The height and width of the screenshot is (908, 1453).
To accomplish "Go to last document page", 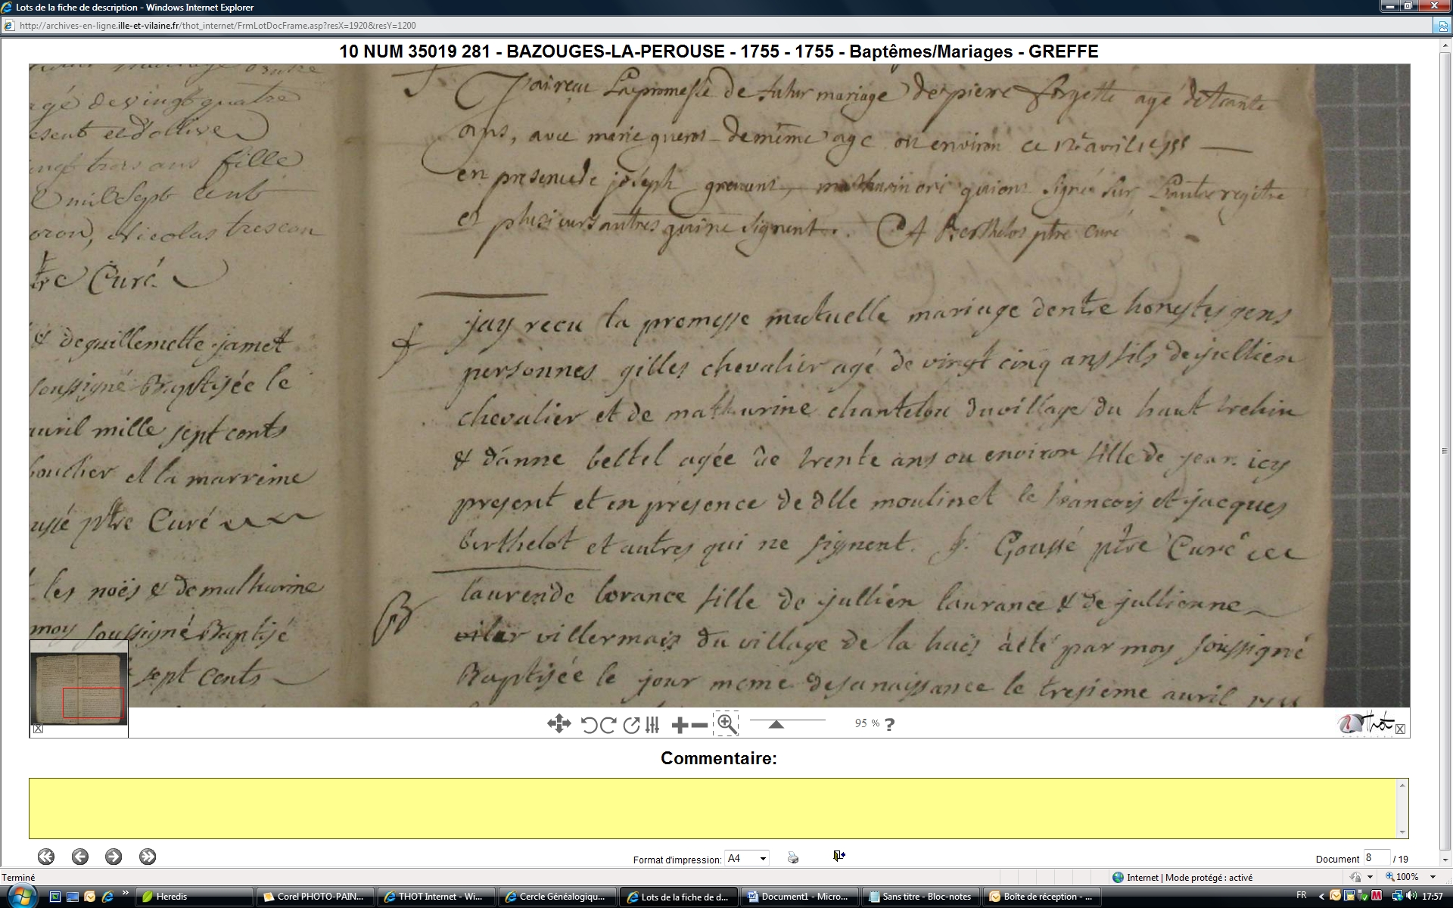I will tap(148, 857).
